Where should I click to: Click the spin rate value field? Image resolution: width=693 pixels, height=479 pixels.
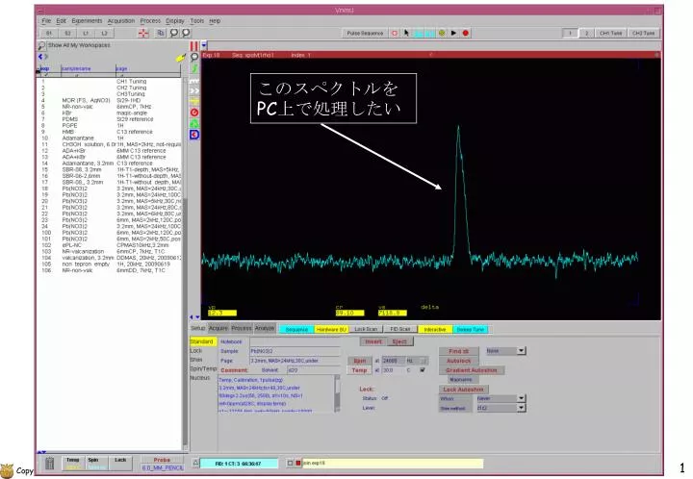coord(393,361)
